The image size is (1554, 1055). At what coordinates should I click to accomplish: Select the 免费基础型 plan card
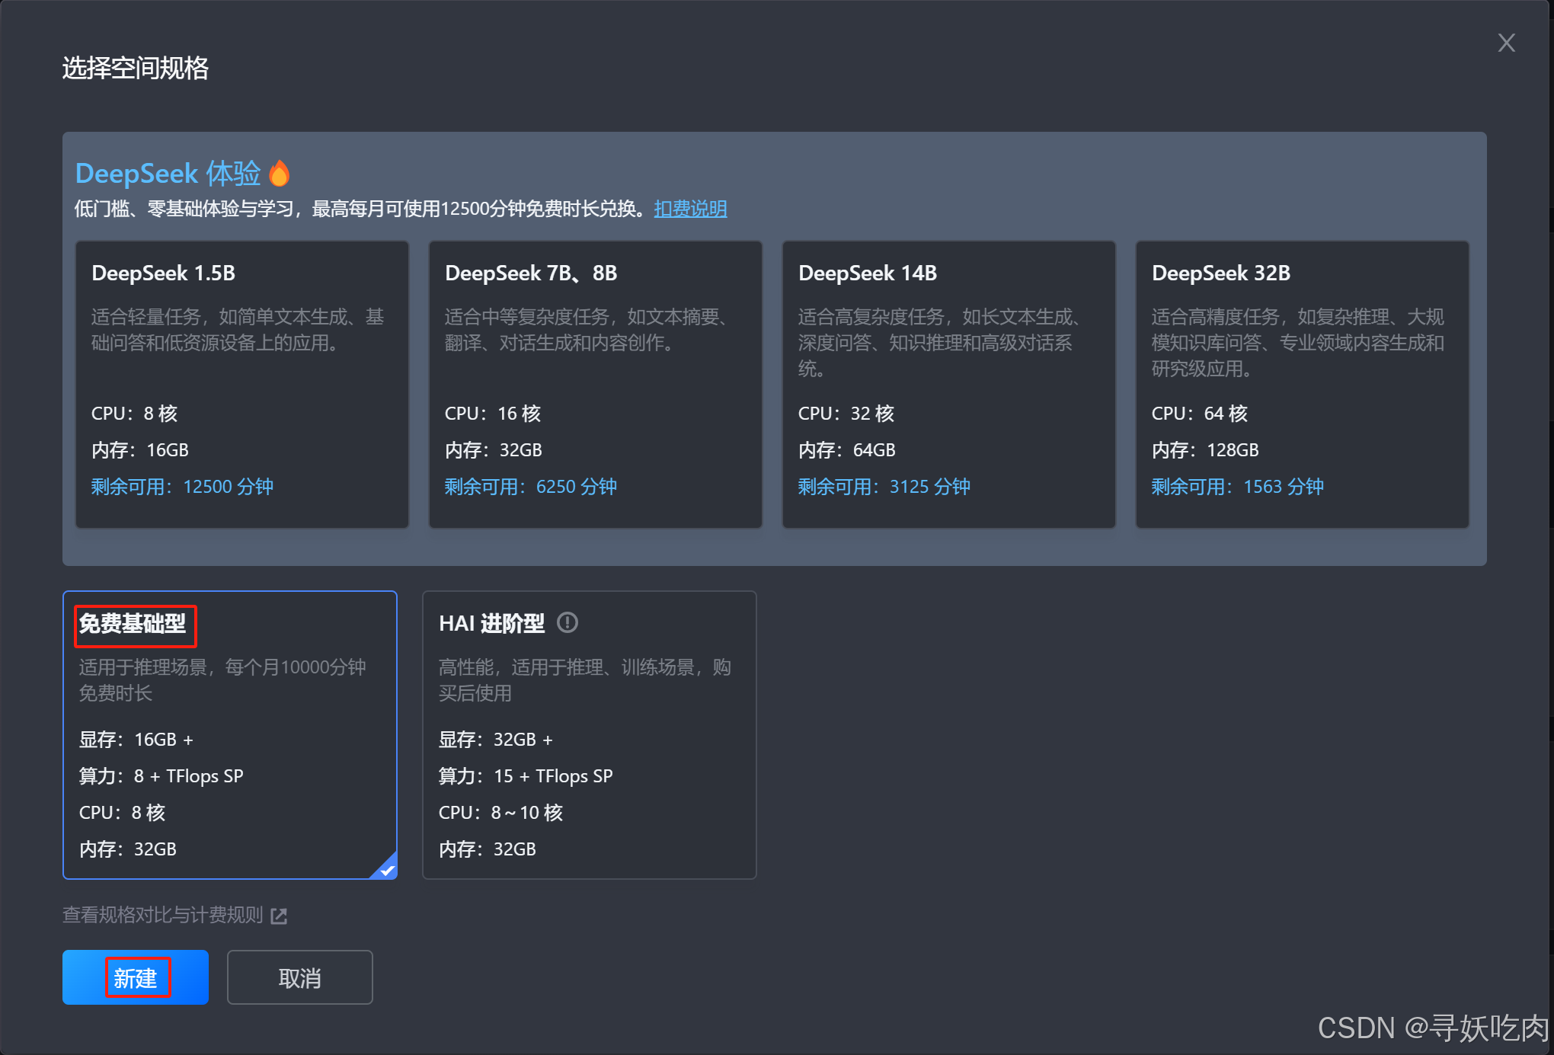230,735
